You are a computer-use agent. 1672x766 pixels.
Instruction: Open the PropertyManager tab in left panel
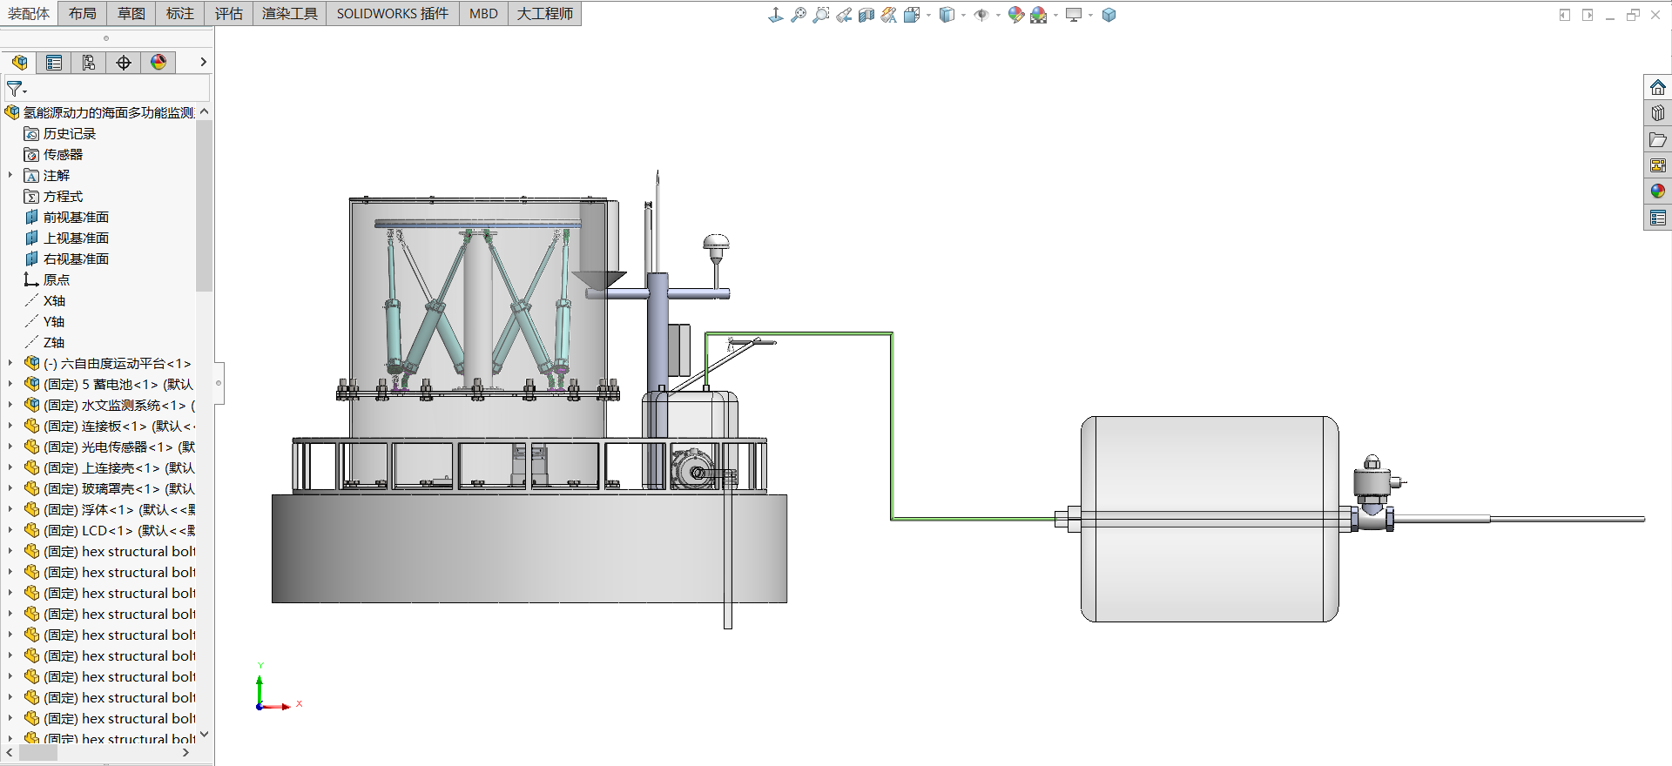point(54,63)
